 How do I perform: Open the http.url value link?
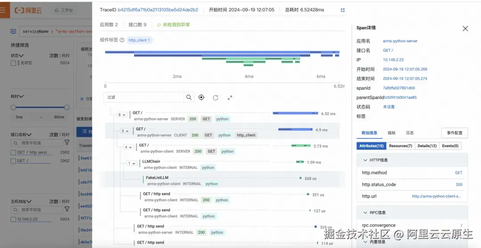436,196
